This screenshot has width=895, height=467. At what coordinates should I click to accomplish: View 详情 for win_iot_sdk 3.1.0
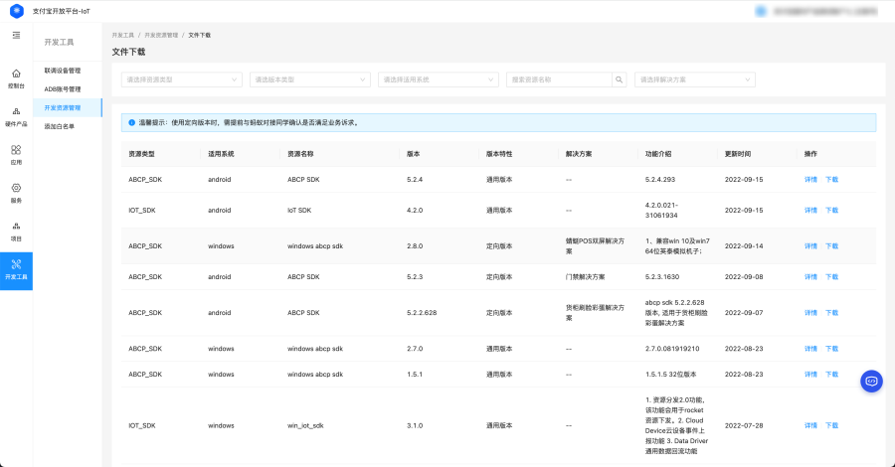tap(810, 426)
